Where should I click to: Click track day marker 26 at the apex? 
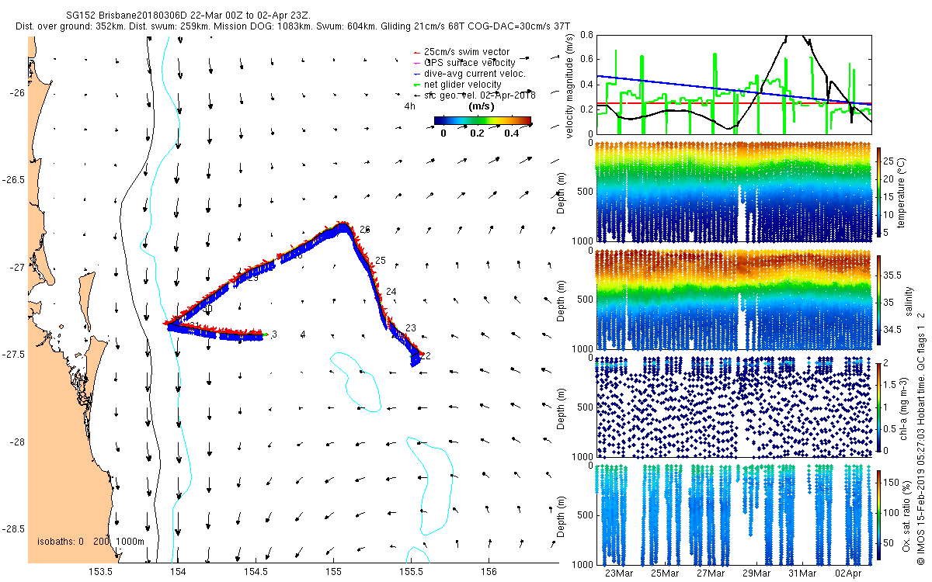(x=365, y=230)
